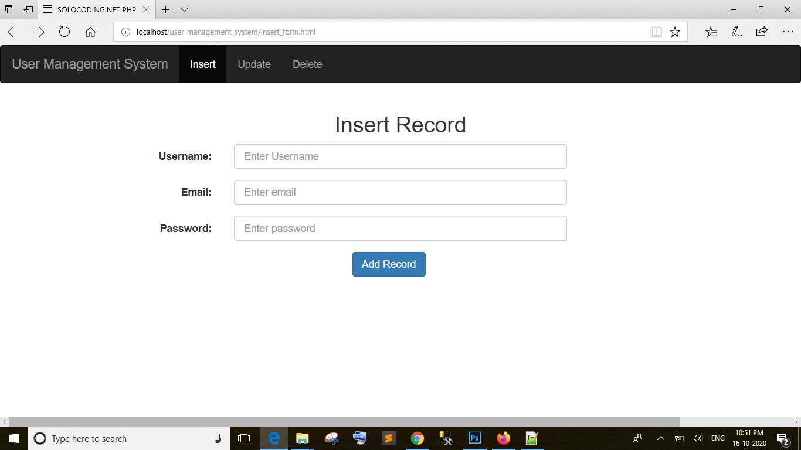
Task: Click the horizontal scrollbar thumb
Action: [344, 422]
